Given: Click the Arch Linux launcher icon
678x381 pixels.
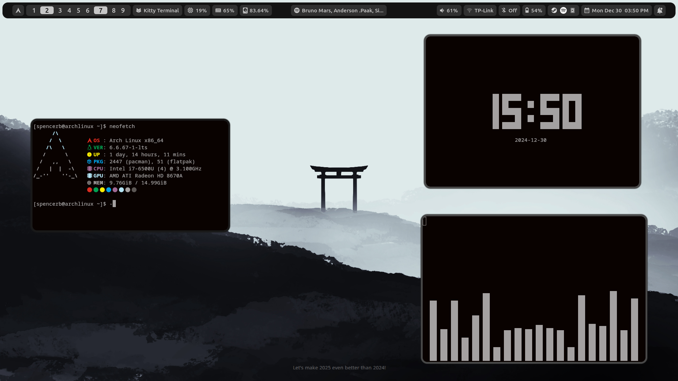Looking at the screenshot, I should (18, 10).
